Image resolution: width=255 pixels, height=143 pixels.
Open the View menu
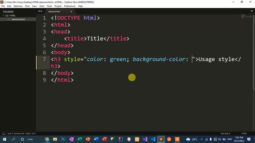34,6
